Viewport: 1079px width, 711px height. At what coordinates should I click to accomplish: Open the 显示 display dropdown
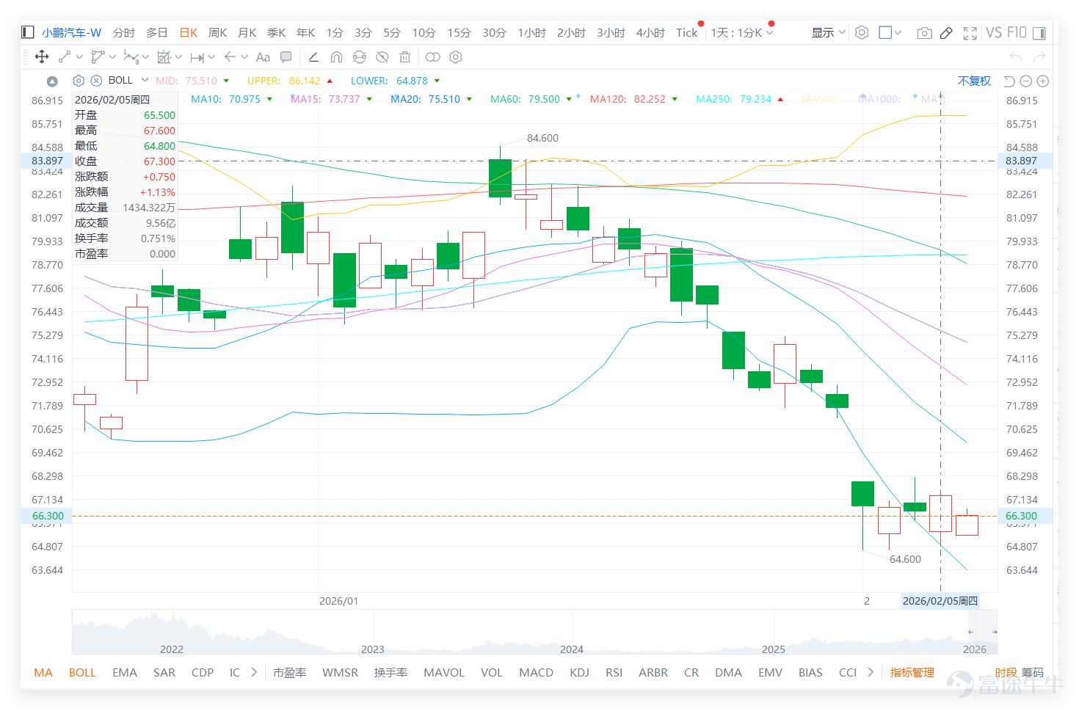pyautogui.click(x=829, y=32)
